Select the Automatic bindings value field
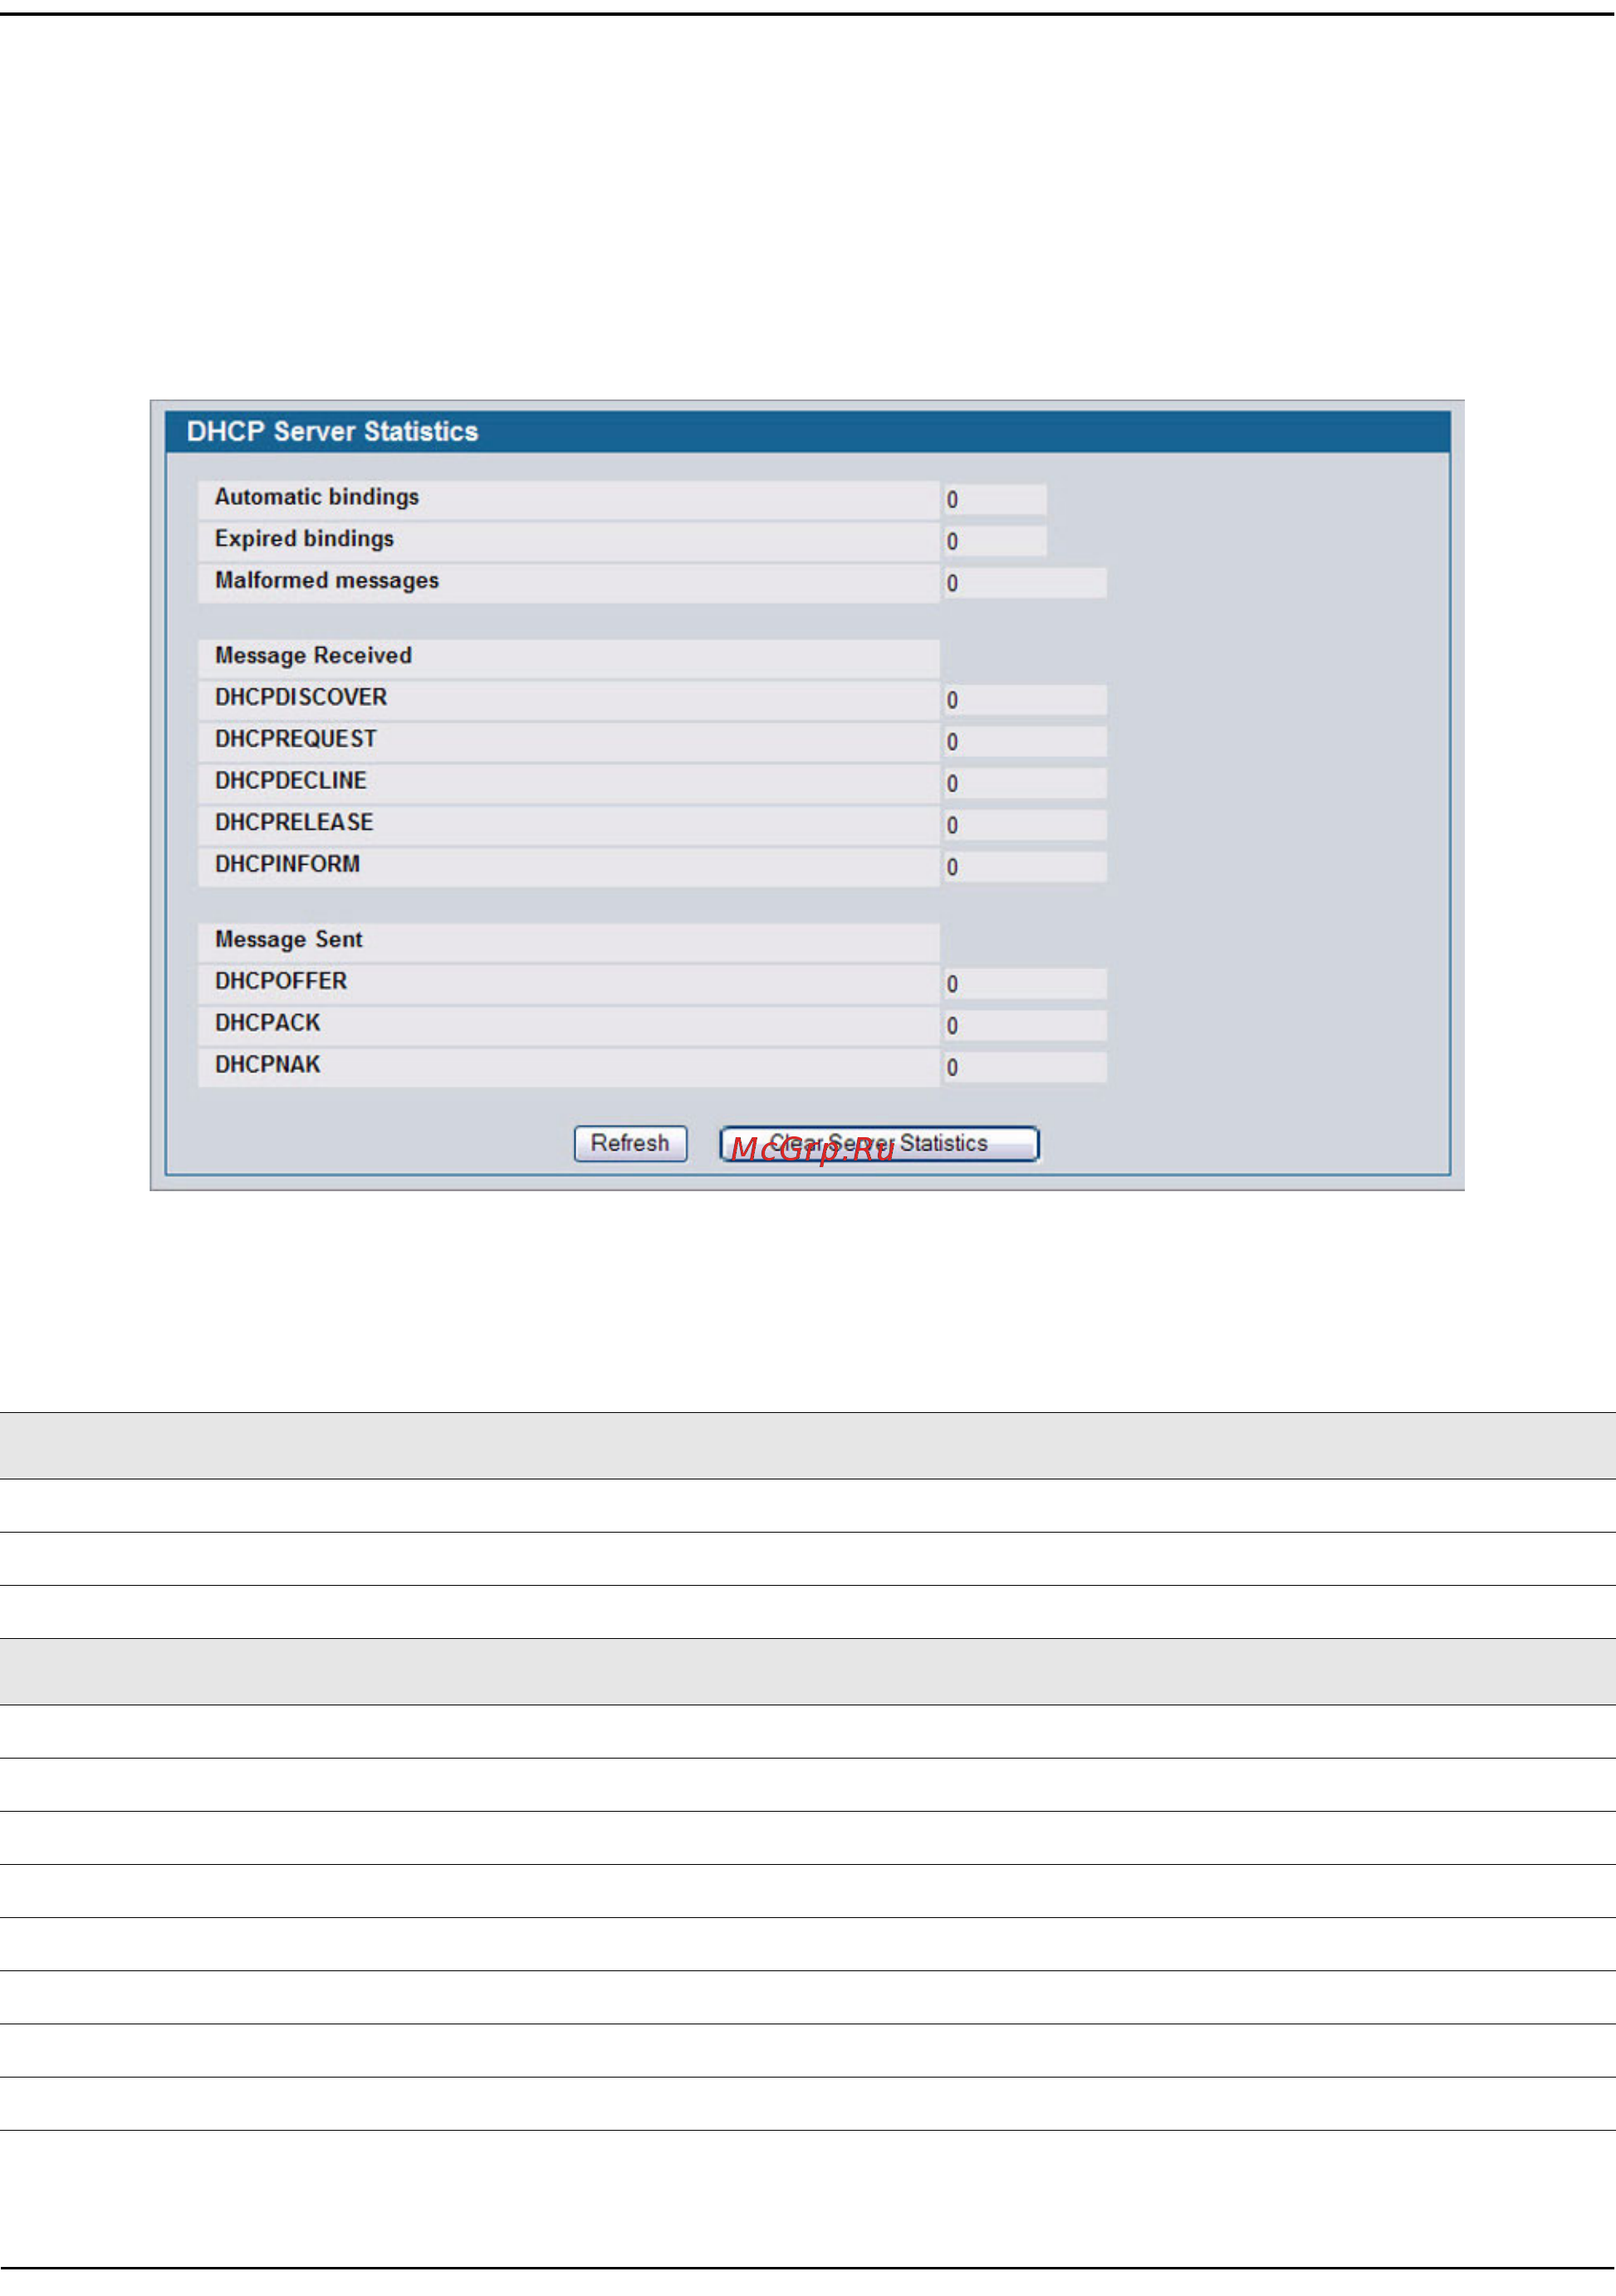Viewport: 1616px width, 2296px height. coord(994,499)
